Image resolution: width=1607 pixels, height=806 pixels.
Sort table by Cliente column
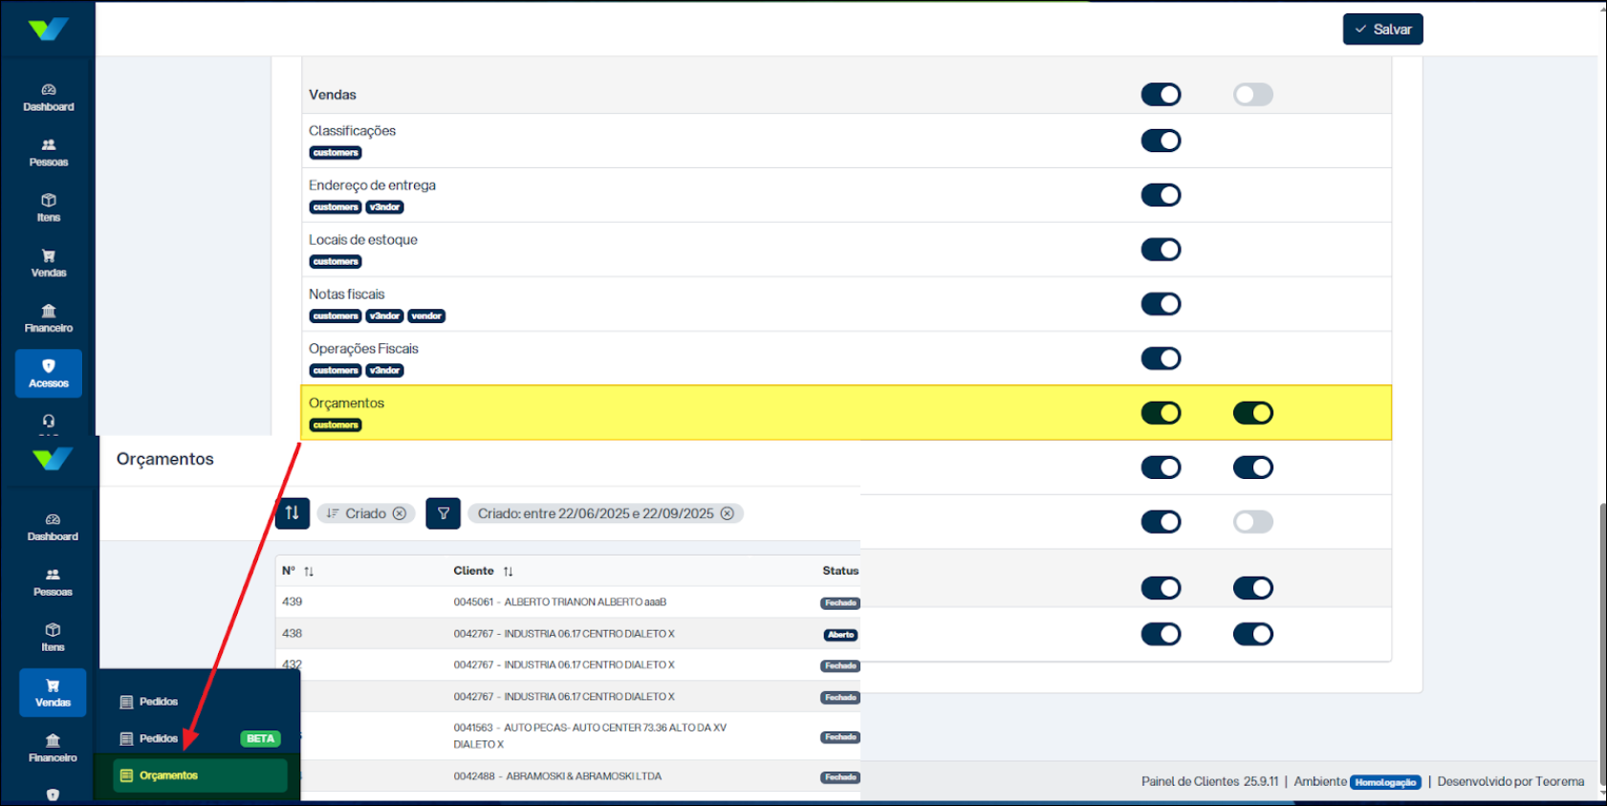tap(508, 572)
